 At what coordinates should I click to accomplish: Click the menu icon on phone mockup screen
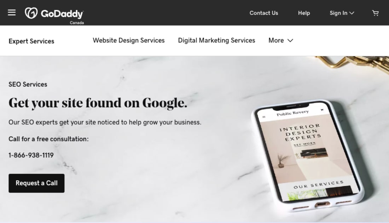[264, 117]
